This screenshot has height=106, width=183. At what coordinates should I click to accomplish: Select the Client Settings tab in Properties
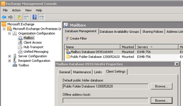tap(116, 72)
